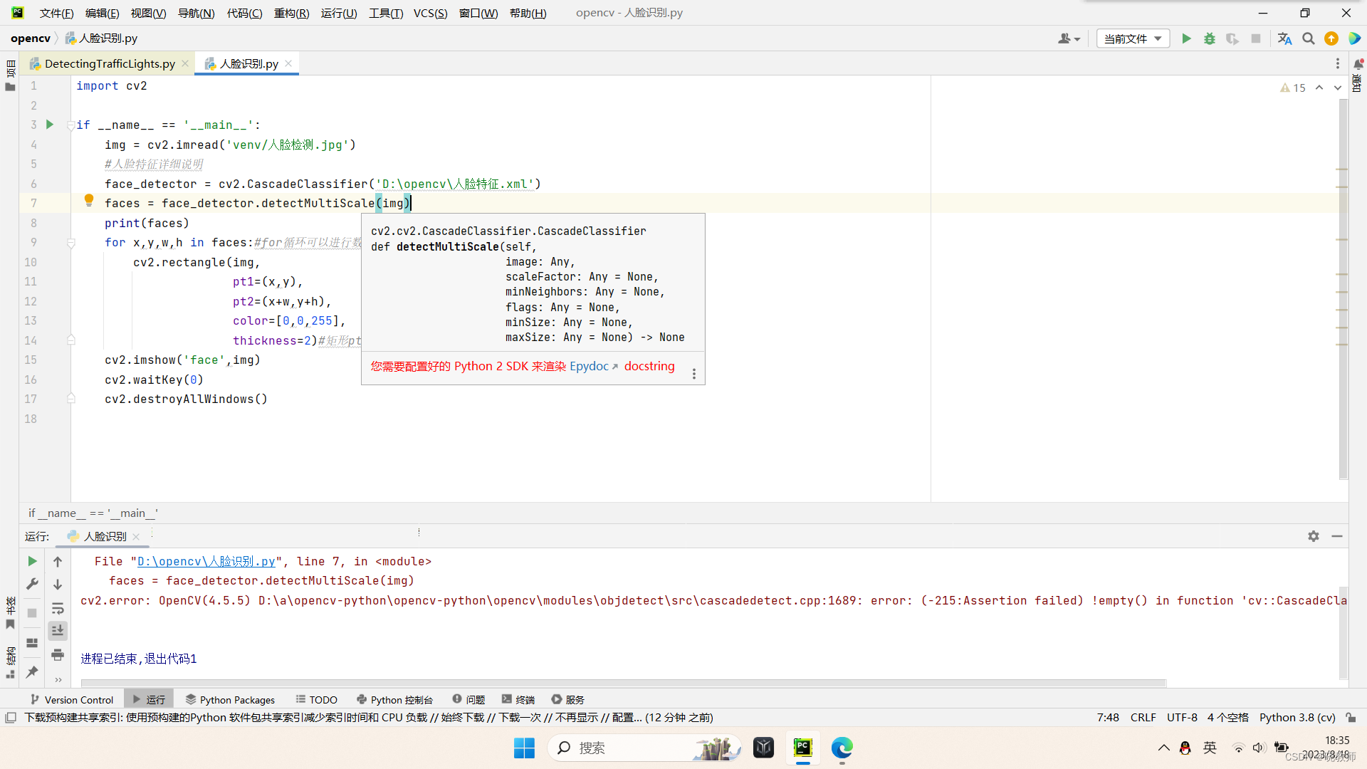Open Search Everywhere magnifier icon
The width and height of the screenshot is (1367, 769).
[x=1308, y=38]
